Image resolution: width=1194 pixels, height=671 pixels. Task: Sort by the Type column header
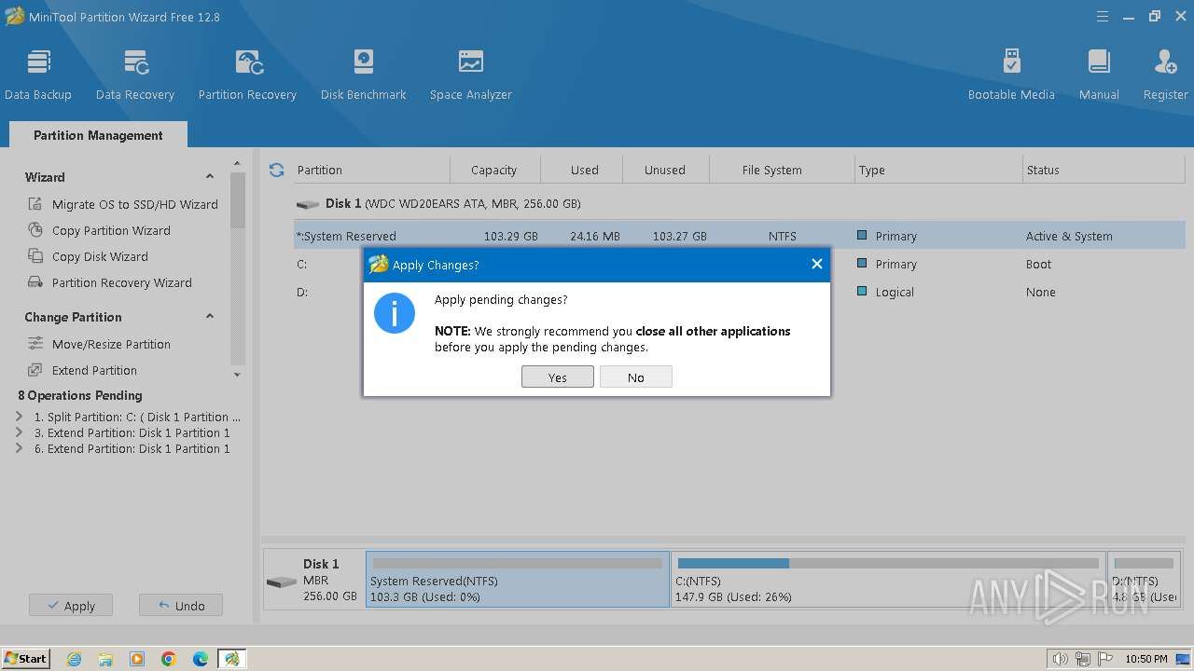[x=937, y=170]
